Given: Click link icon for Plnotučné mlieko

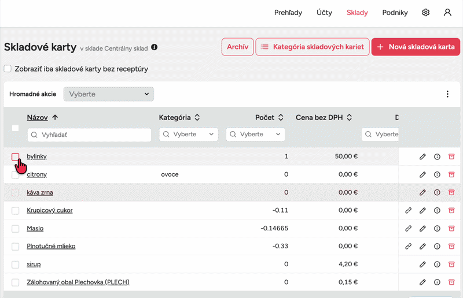Looking at the screenshot, I should (408, 246).
